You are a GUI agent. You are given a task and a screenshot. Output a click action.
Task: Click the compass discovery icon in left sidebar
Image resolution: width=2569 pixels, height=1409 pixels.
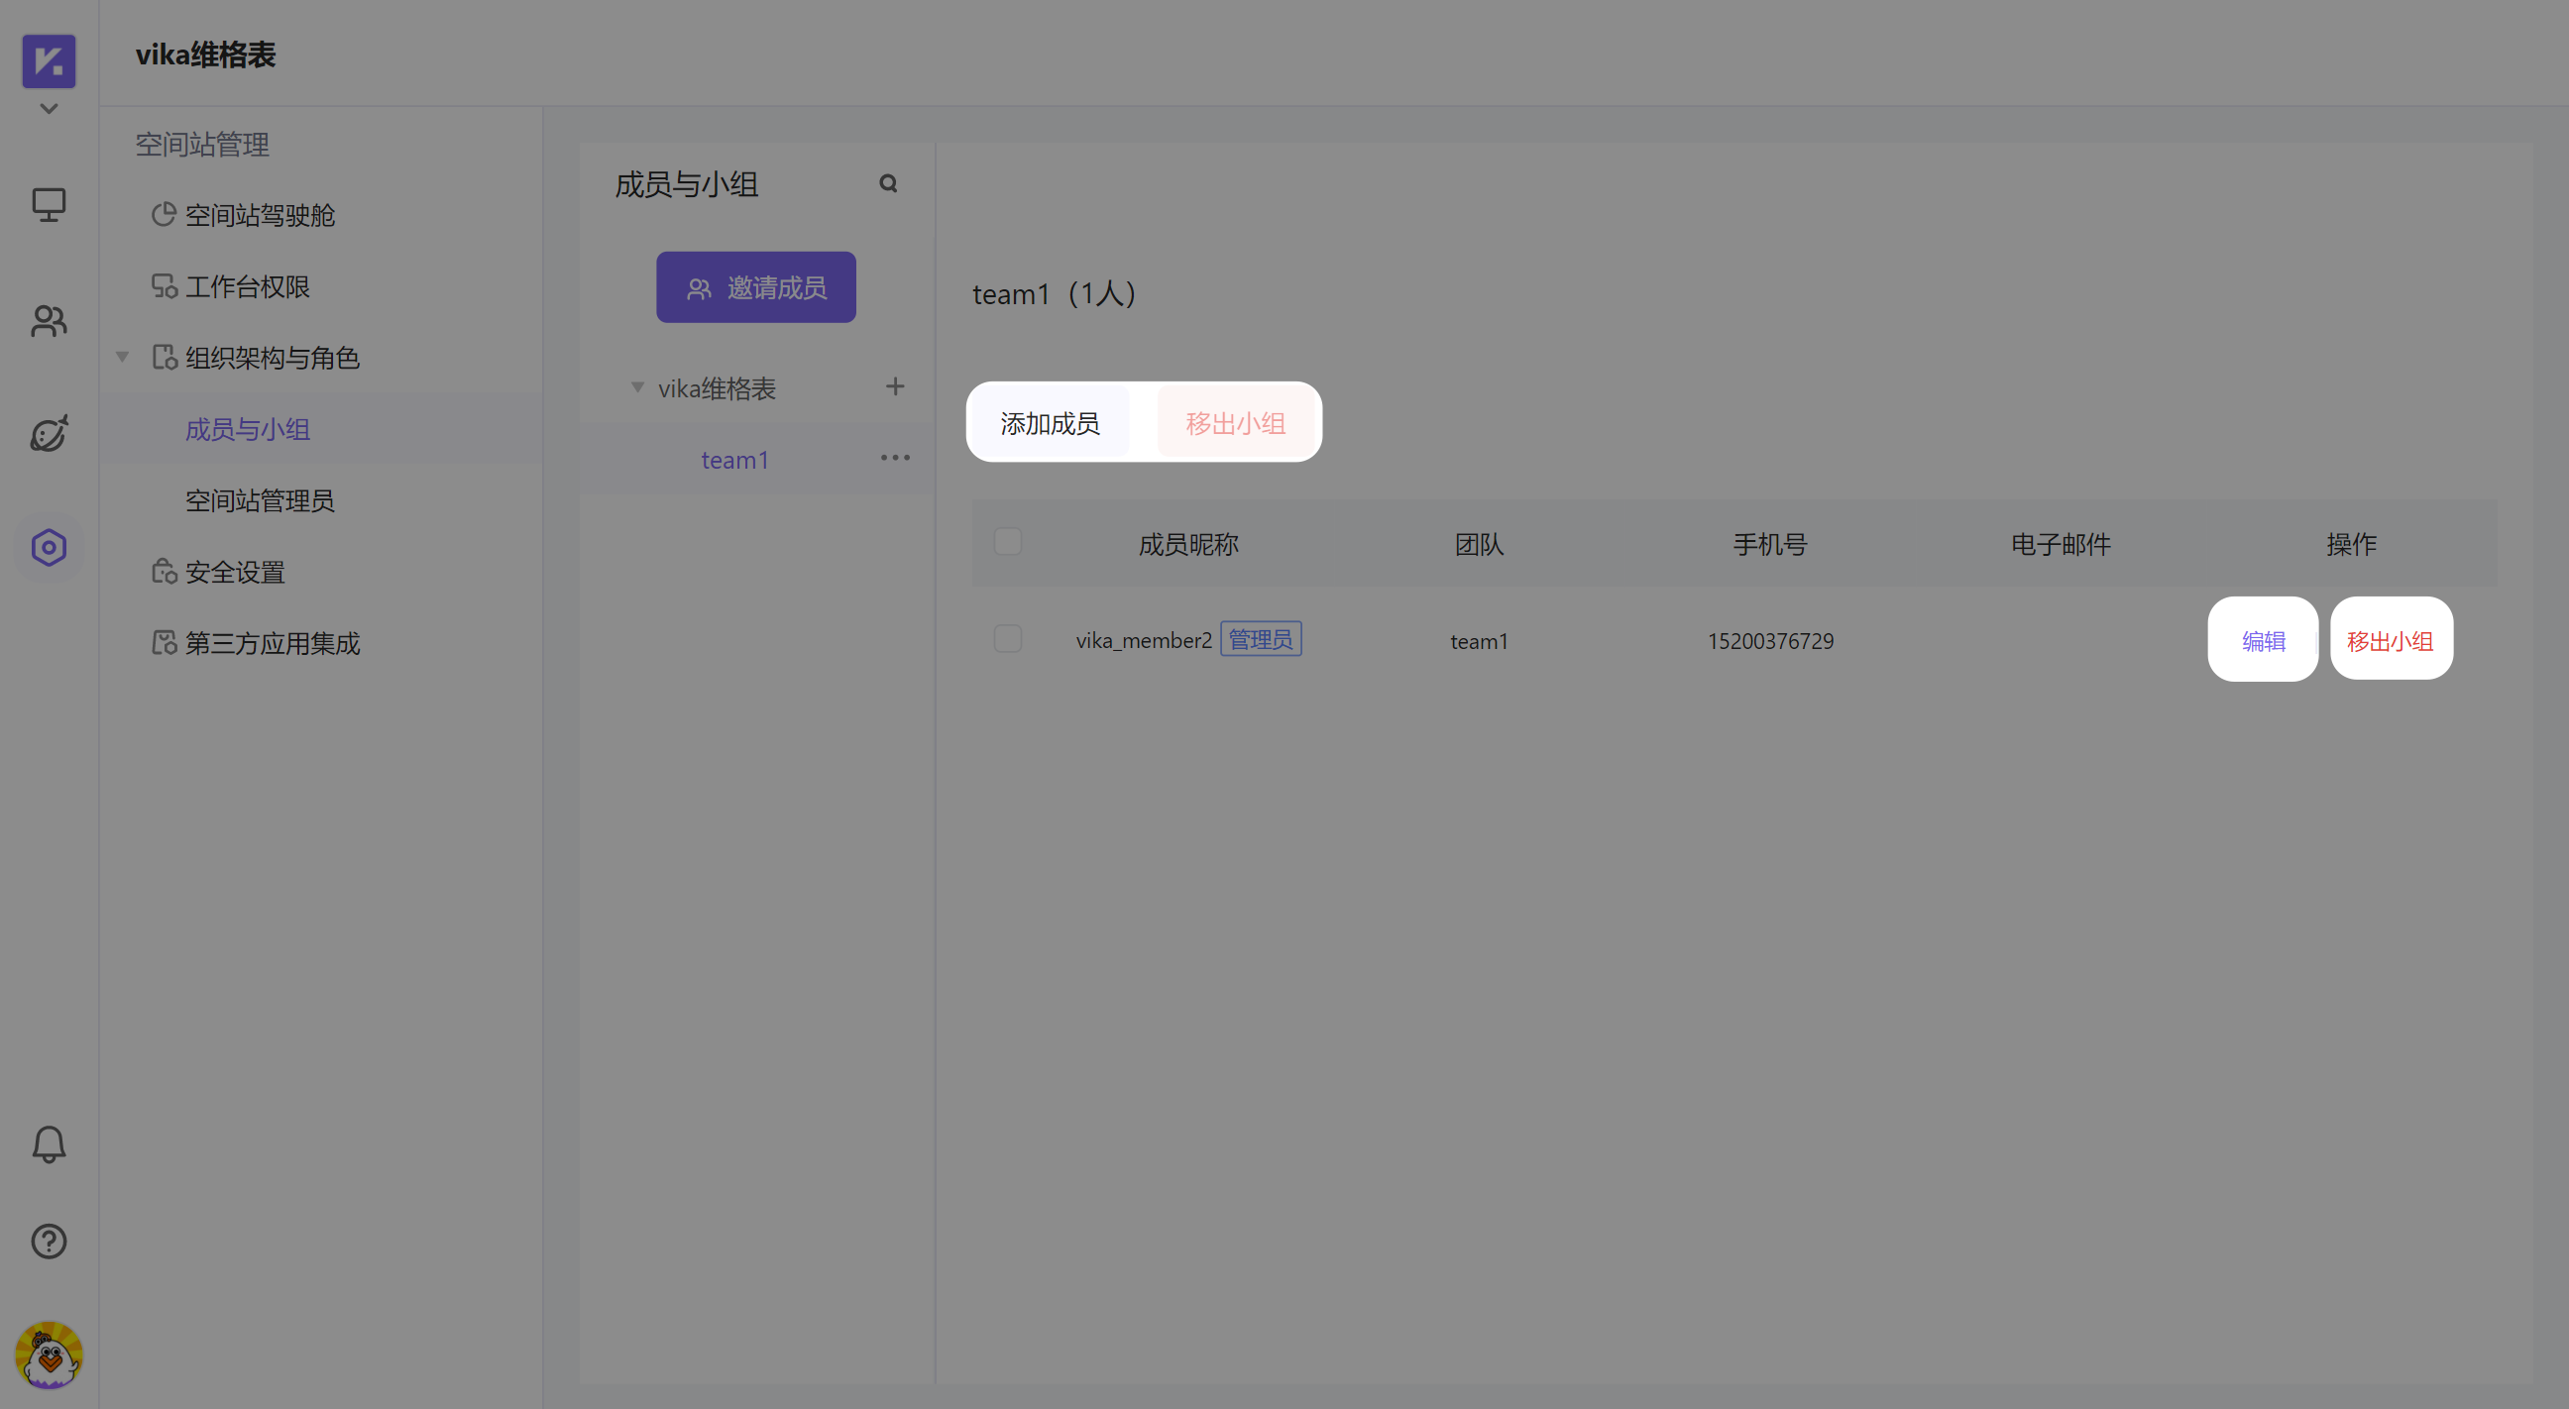(48, 433)
